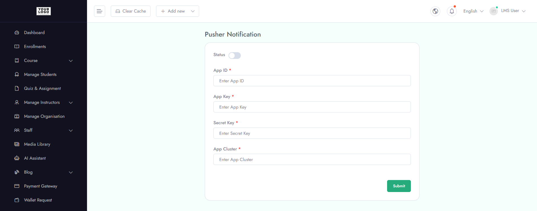537x211 pixels.
Task: Open the notifications bell
Action: (452, 11)
